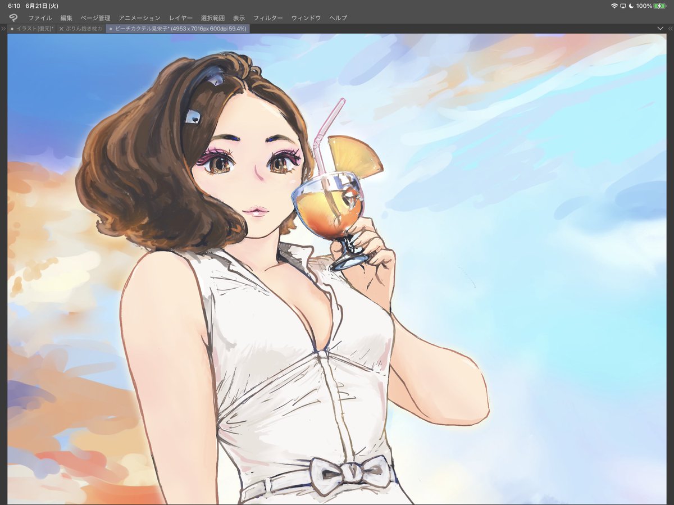Open the ヘルプ menu
Screen dimensions: 674x505
tap(338, 18)
